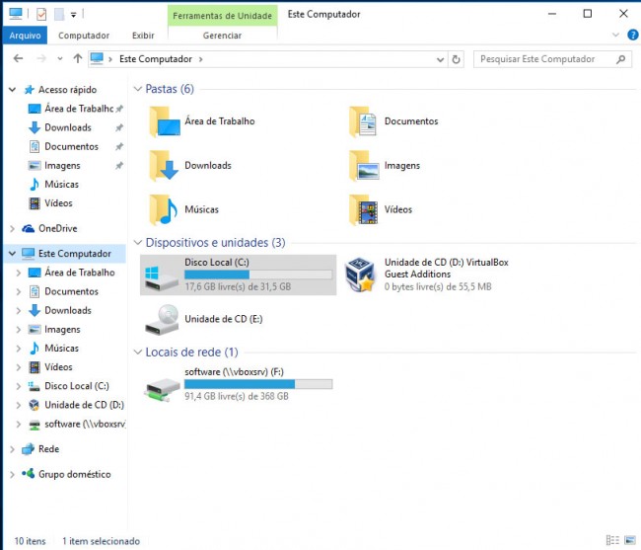This screenshot has width=641, height=550.
Task: Collapse the Dispositivos e unidades group
Action: [138, 243]
